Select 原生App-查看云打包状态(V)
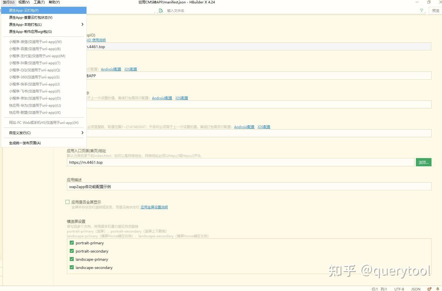Screen dimensions: 442x291 point(44,18)
